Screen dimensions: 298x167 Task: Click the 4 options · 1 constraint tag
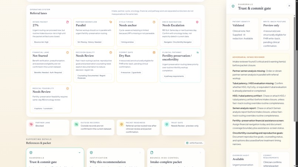point(43,109)
